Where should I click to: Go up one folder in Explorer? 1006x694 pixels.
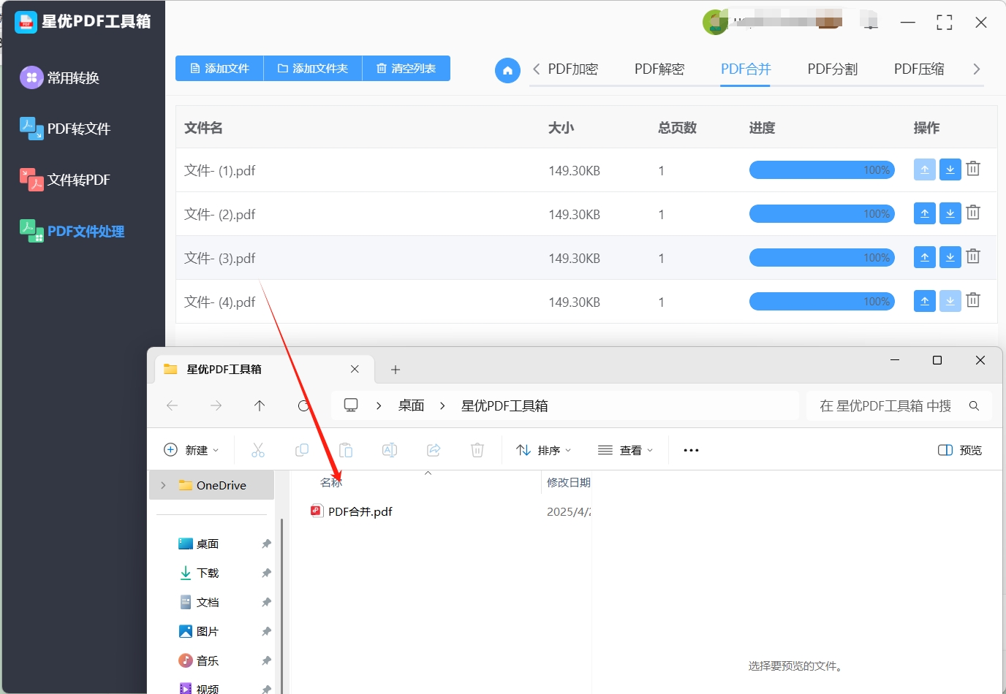click(x=260, y=405)
